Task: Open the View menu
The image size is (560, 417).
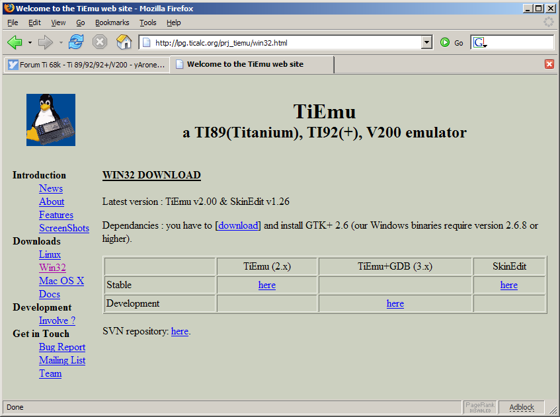Action: click(x=58, y=22)
